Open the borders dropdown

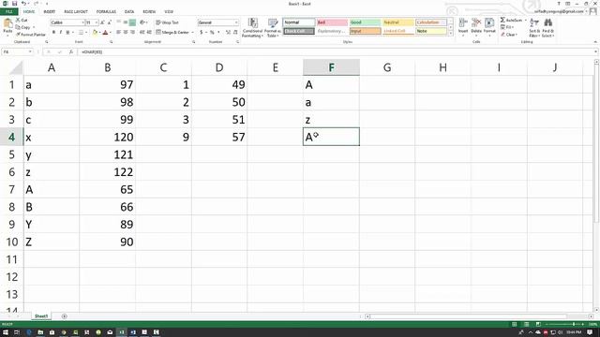pos(86,33)
